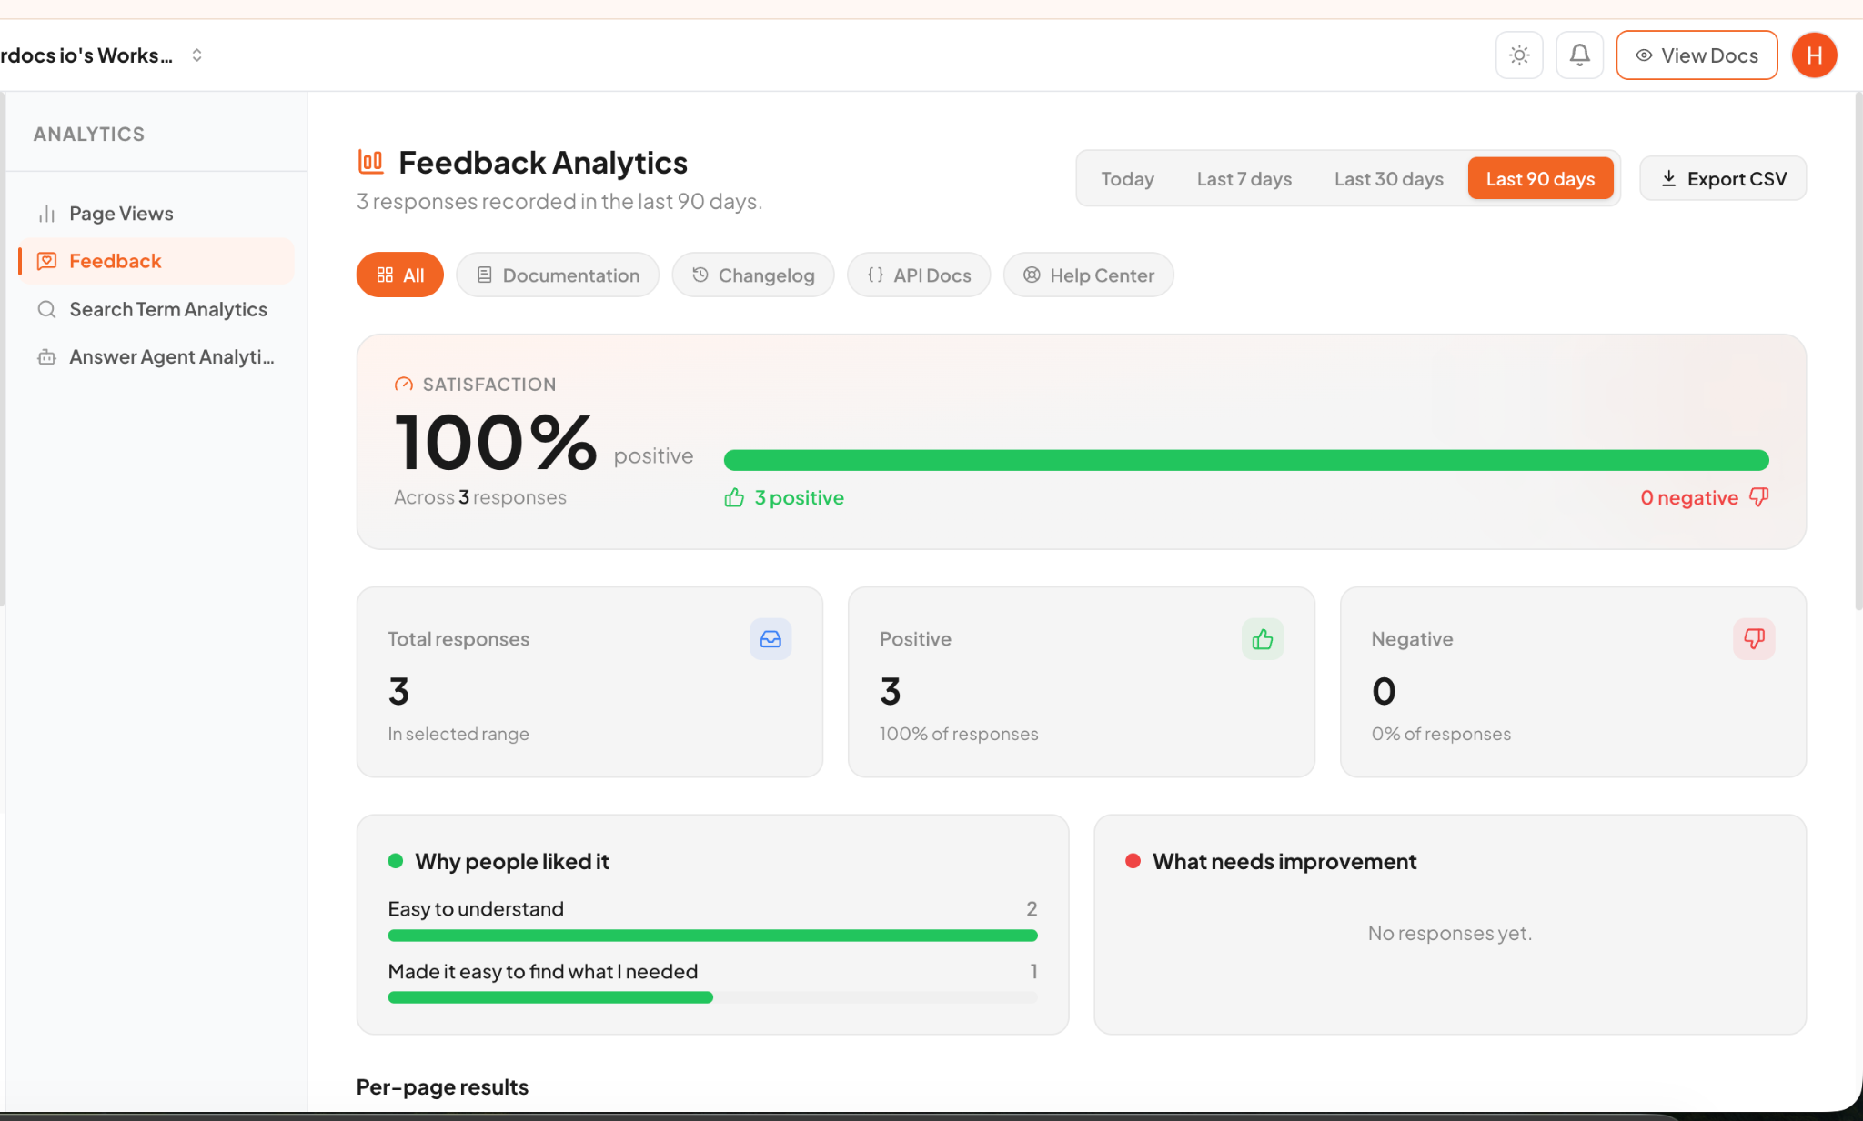Viewport: 1863px width, 1121px height.
Task: Select the Last 30 days range
Action: pos(1389,179)
